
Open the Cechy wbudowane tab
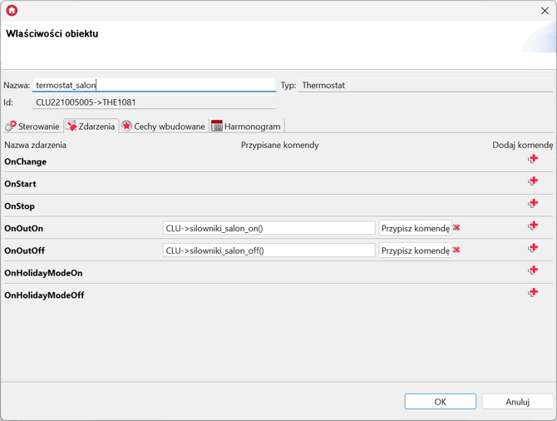point(163,126)
